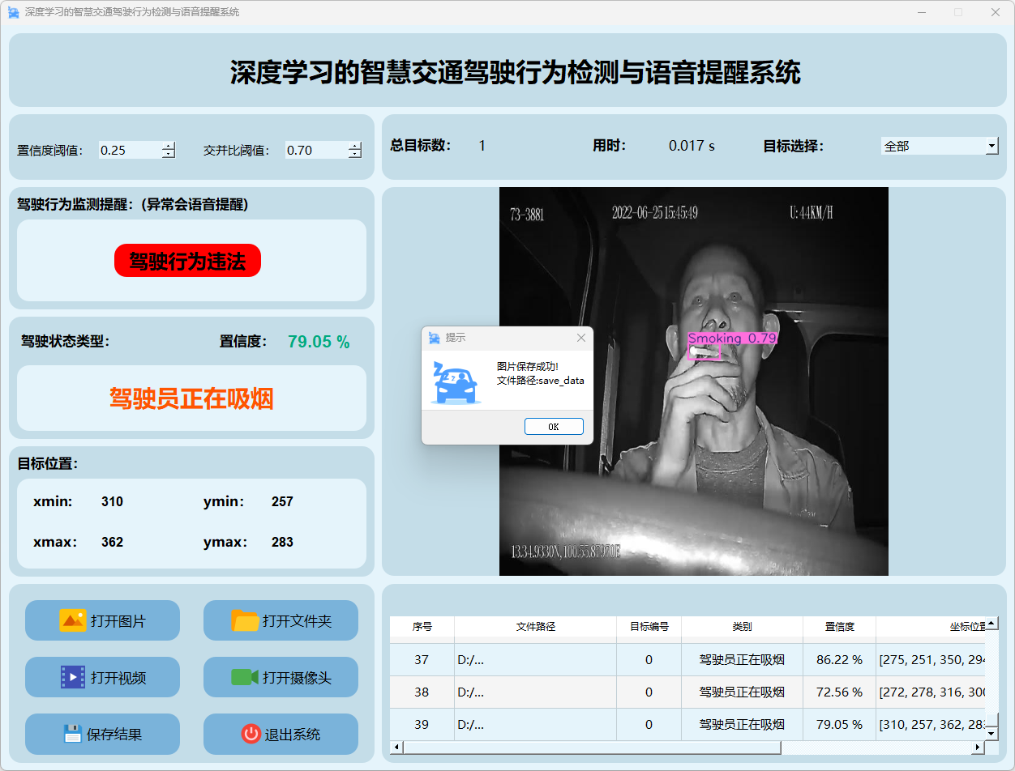The width and height of the screenshot is (1015, 771).
Task: Click the table's scroll down arrow
Action: point(991,733)
